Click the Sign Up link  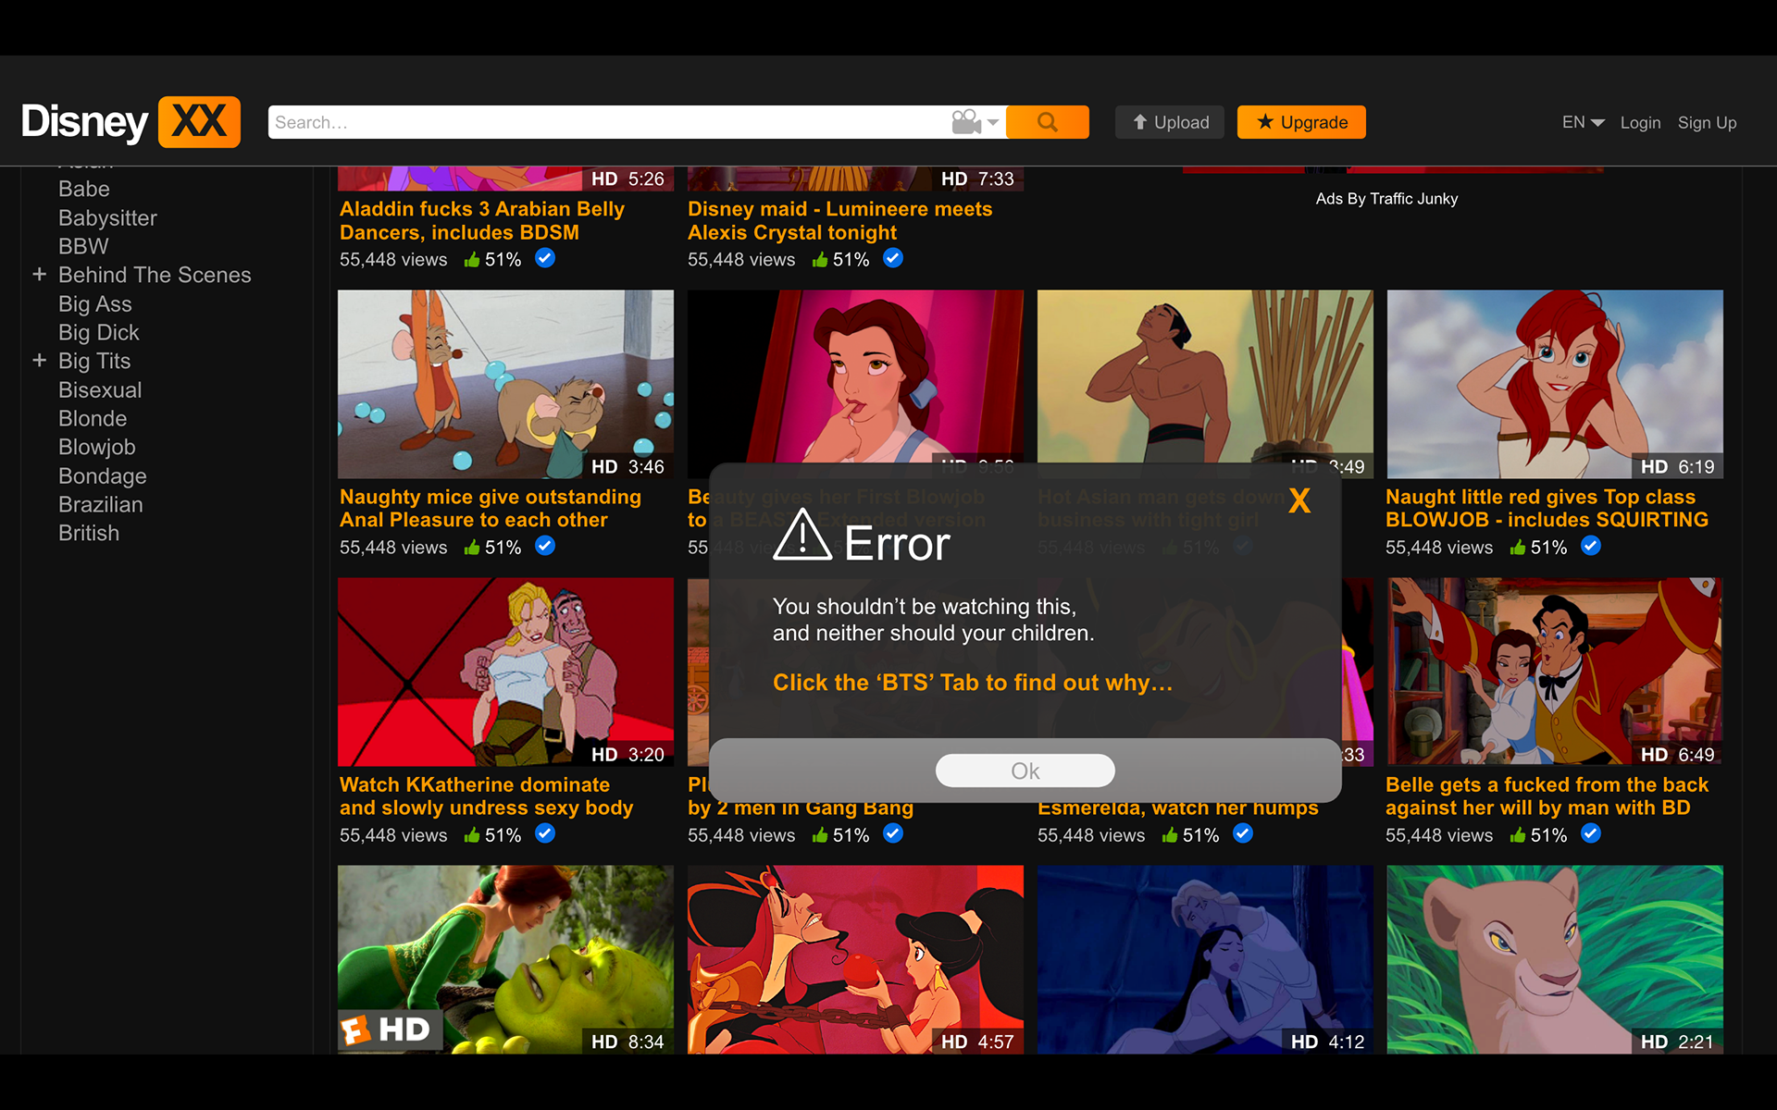pos(1707,122)
